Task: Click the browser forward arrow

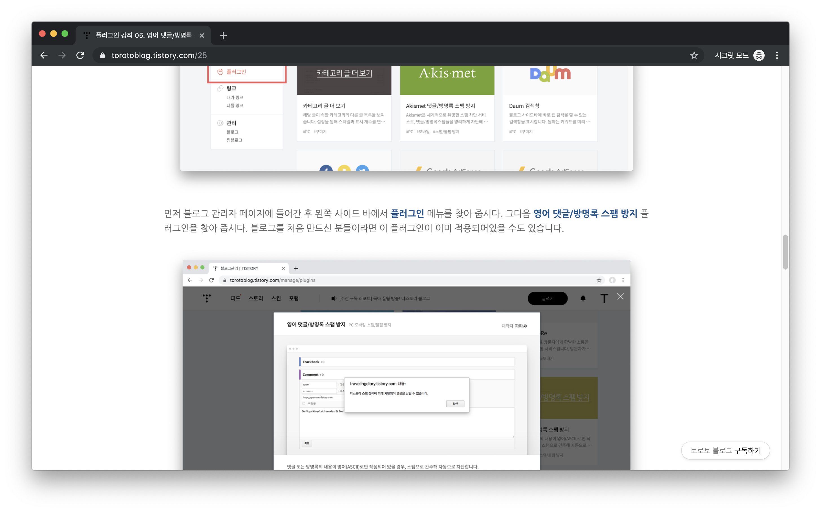Action: click(62, 55)
